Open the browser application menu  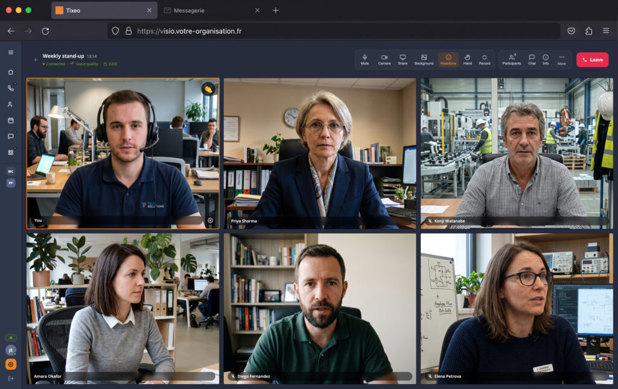click(x=606, y=31)
